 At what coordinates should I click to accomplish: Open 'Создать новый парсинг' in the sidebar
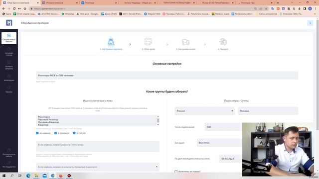click(9, 38)
